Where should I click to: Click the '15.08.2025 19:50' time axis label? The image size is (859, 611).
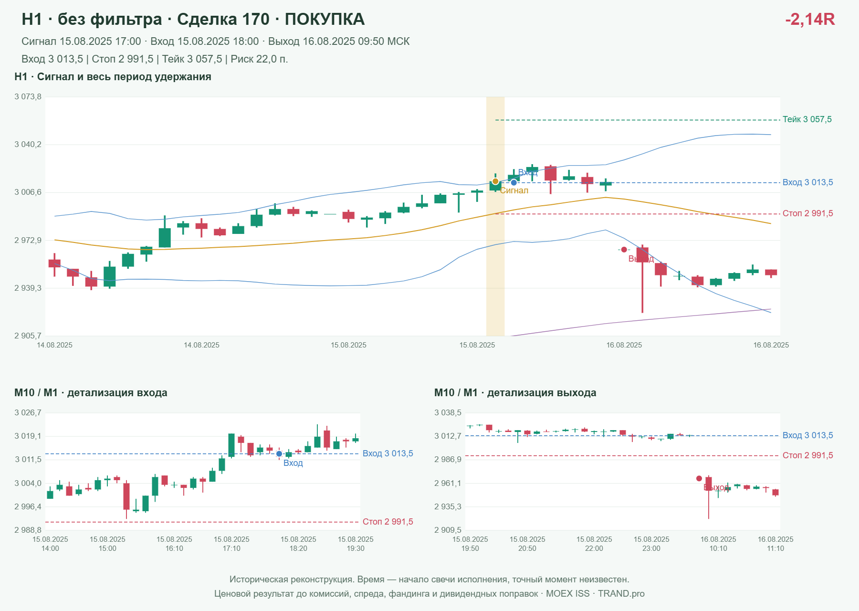point(470,544)
